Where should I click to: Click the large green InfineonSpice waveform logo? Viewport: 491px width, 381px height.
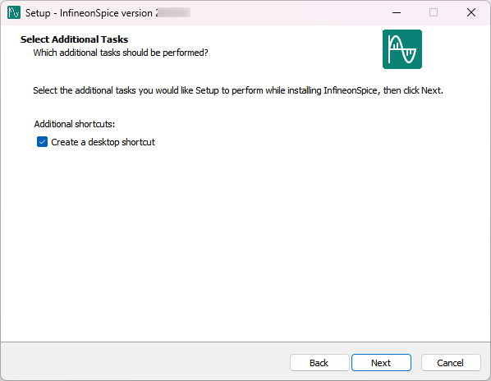click(x=402, y=49)
